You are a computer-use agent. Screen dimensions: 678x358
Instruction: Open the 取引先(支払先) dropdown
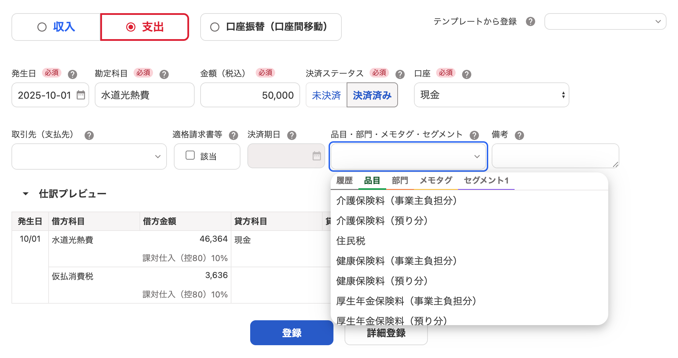point(89,156)
